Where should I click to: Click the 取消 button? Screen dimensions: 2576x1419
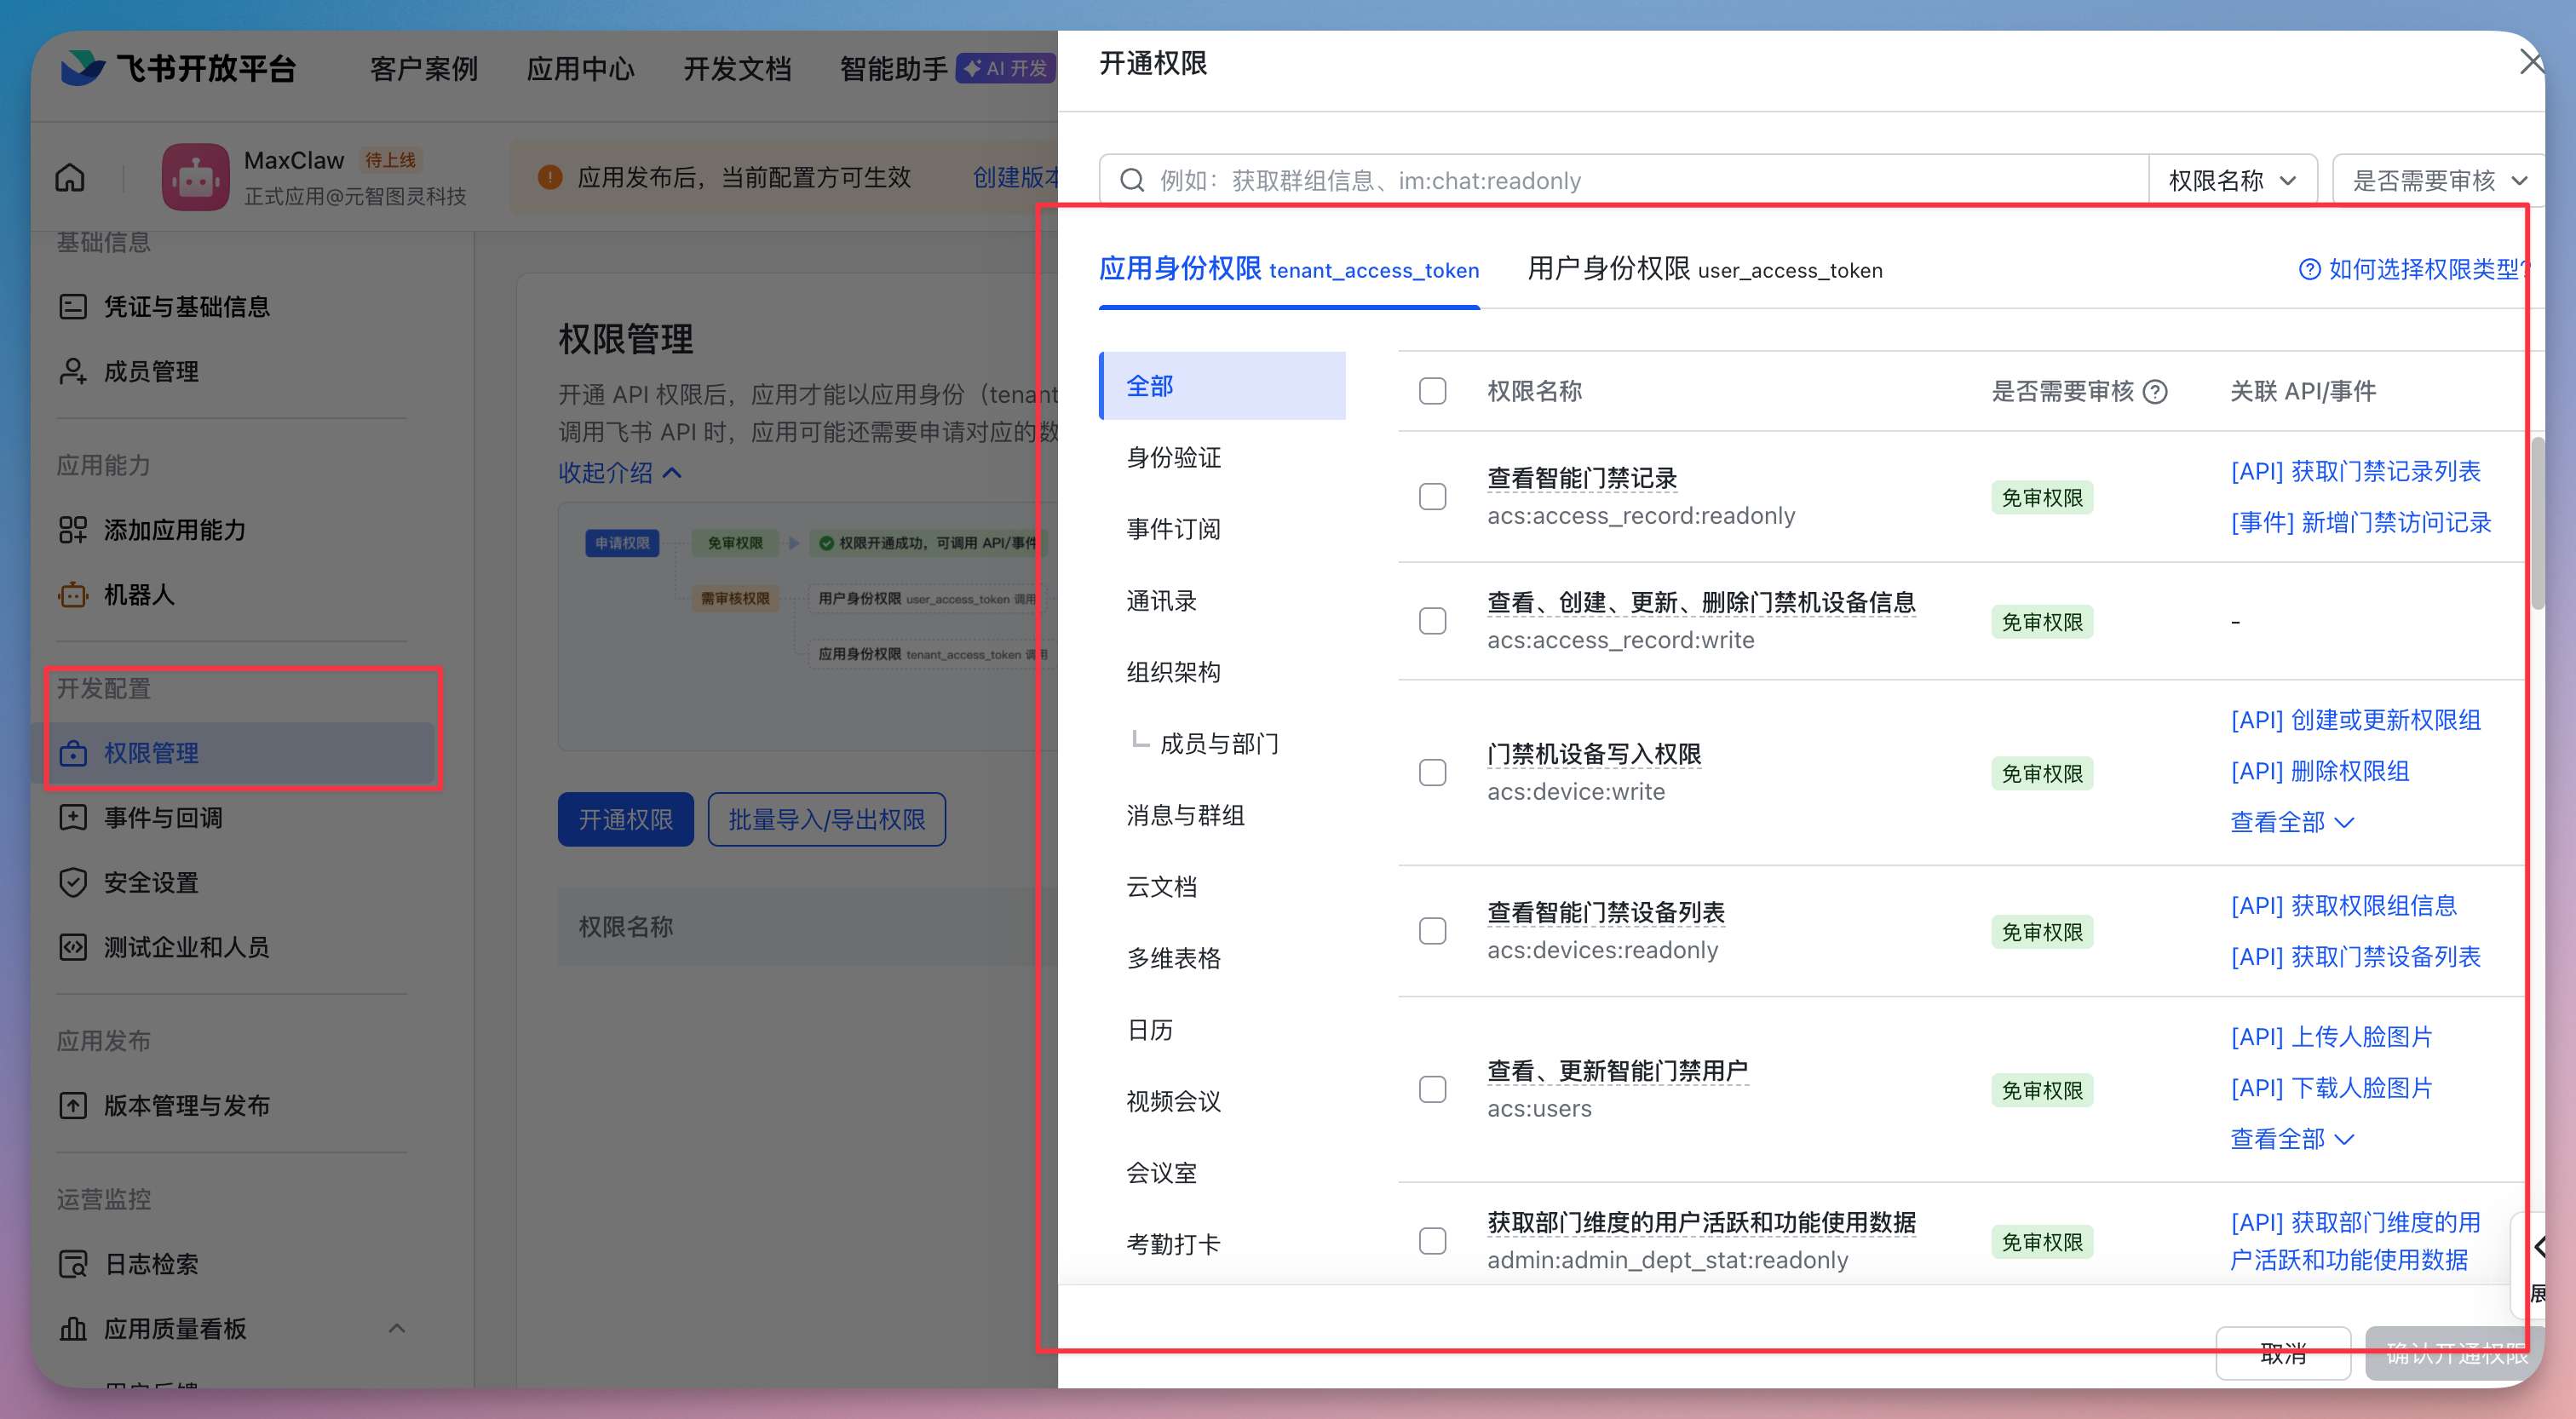pyautogui.click(x=2284, y=1353)
